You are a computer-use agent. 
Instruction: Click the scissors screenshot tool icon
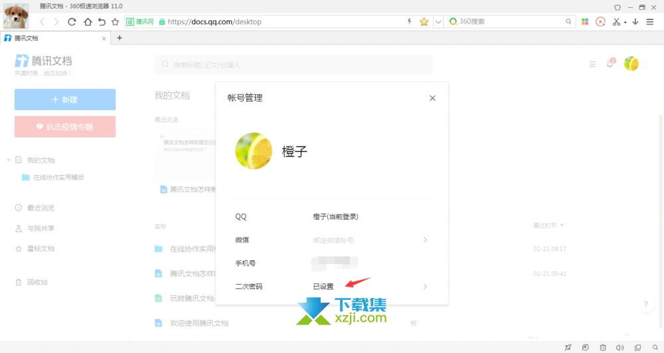616,22
